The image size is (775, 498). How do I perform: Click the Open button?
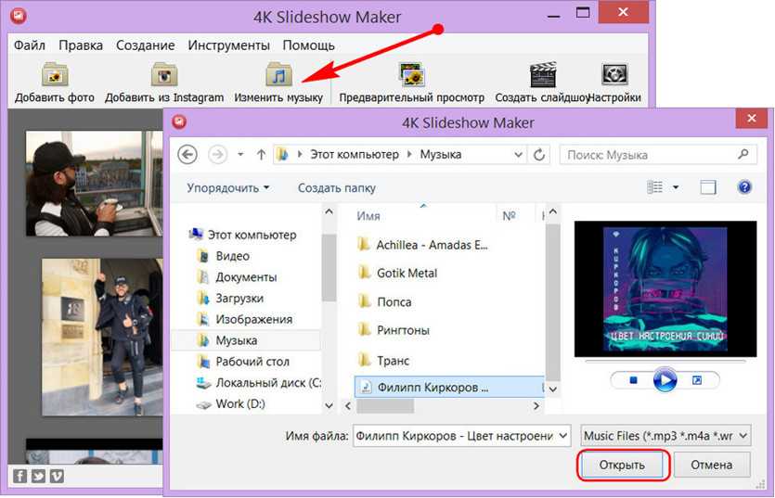pos(622,465)
